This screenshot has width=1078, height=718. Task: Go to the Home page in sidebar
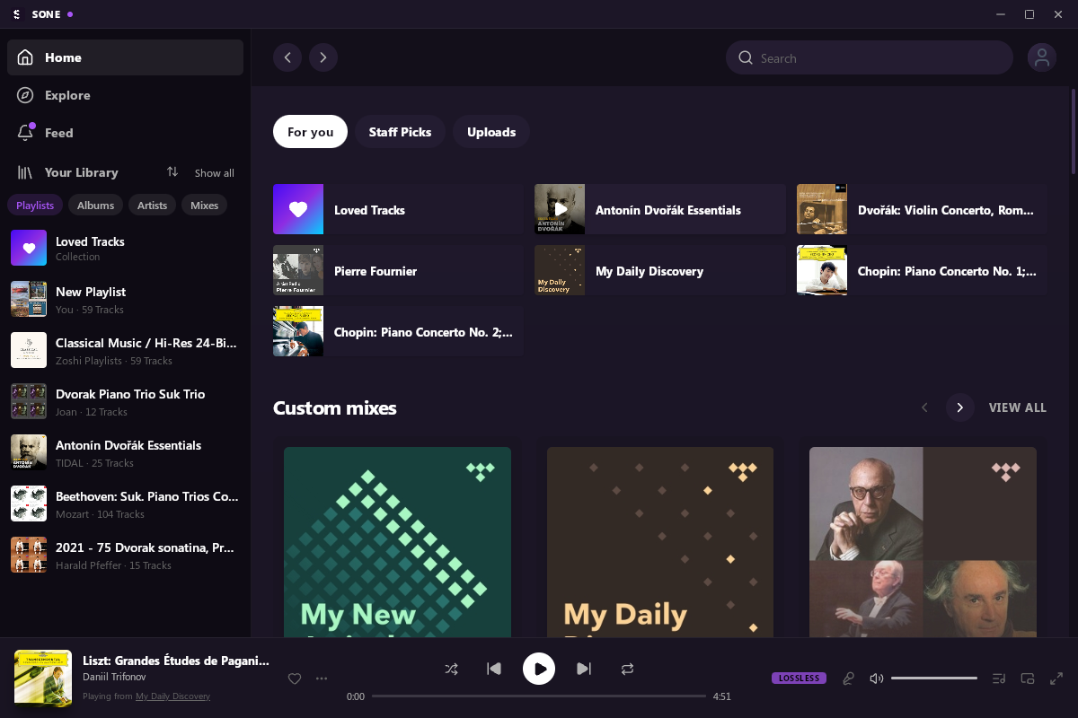pos(125,57)
